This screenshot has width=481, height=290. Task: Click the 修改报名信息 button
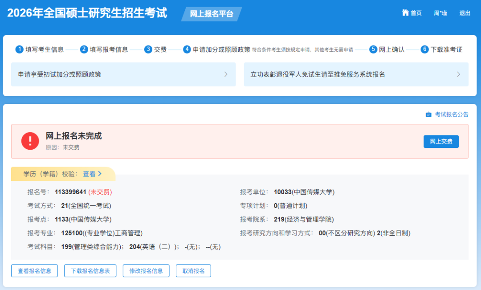click(146, 270)
